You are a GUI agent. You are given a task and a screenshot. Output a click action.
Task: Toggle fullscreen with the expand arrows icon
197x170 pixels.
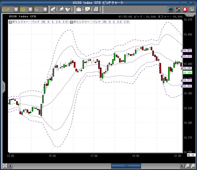point(5,166)
